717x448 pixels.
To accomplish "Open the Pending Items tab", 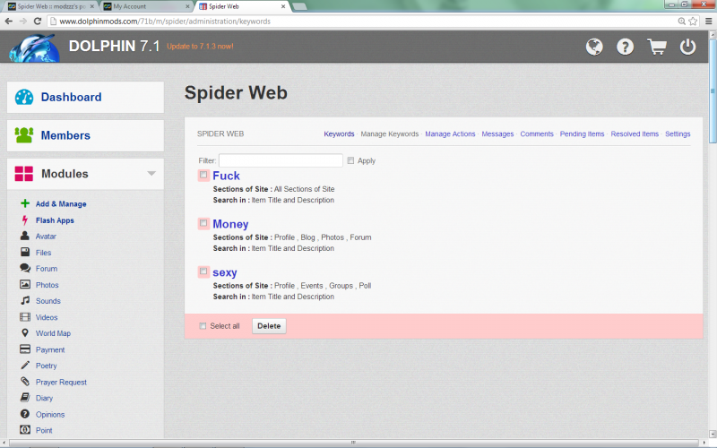I will 582,134.
